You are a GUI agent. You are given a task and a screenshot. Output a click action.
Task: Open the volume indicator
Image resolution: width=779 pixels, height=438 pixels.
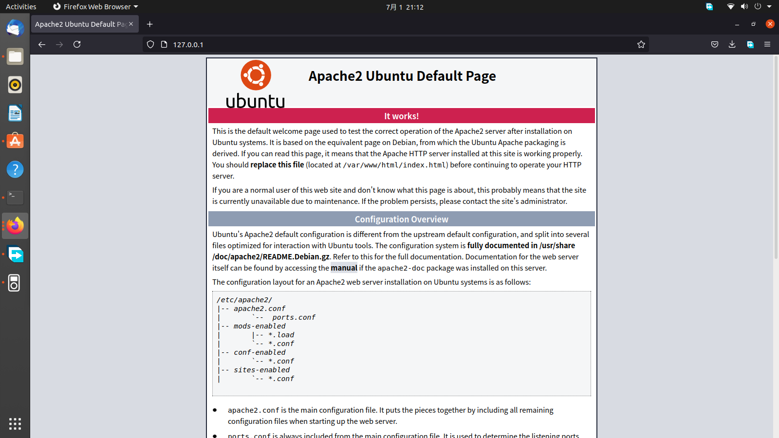coord(744,7)
